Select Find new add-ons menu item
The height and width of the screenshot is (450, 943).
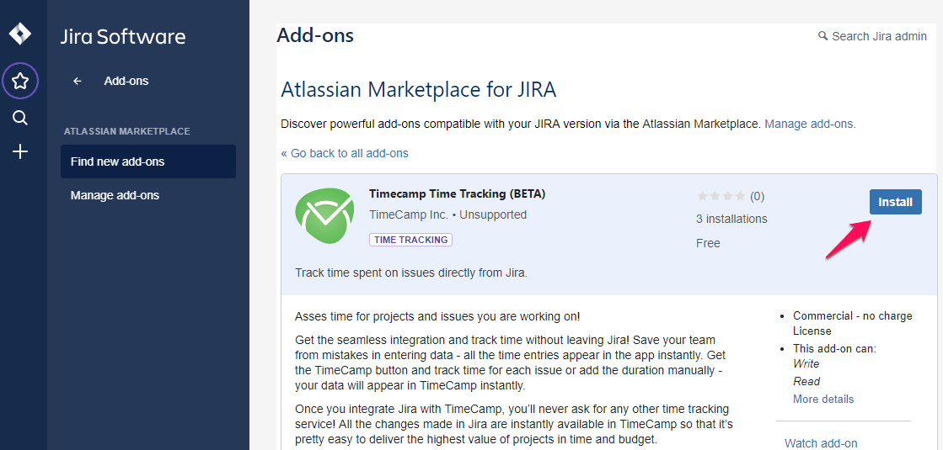[148, 161]
